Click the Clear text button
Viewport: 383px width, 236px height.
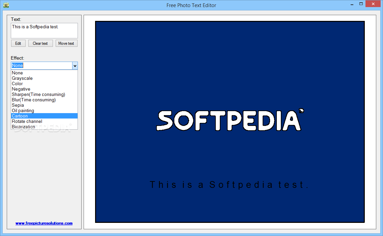coord(40,43)
